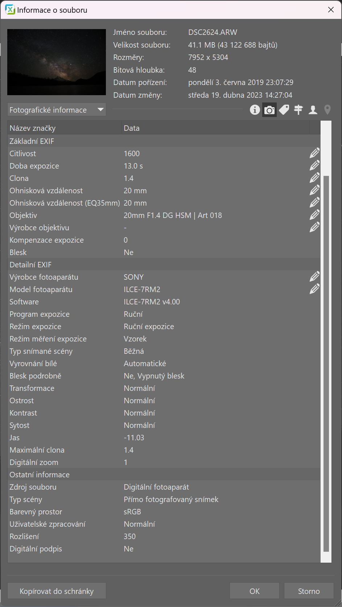342x607 pixels.
Task: Click the Citlivost value 1600
Action: [x=132, y=153]
